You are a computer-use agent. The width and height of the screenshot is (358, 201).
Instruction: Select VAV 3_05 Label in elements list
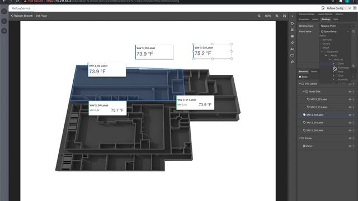tap(315, 131)
